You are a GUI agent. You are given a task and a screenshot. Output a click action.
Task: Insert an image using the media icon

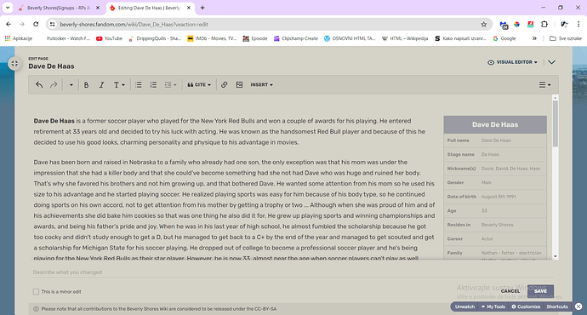pyautogui.click(x=239, y=84)
